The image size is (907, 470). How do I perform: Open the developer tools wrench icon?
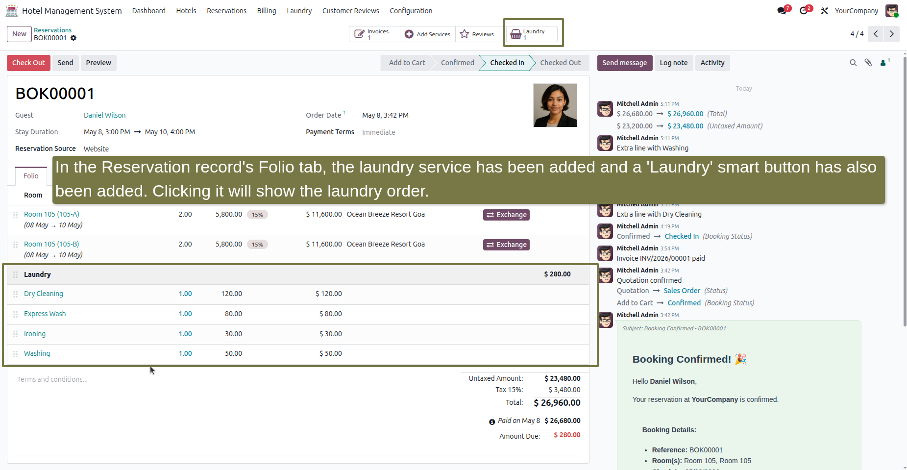[825, 11]
